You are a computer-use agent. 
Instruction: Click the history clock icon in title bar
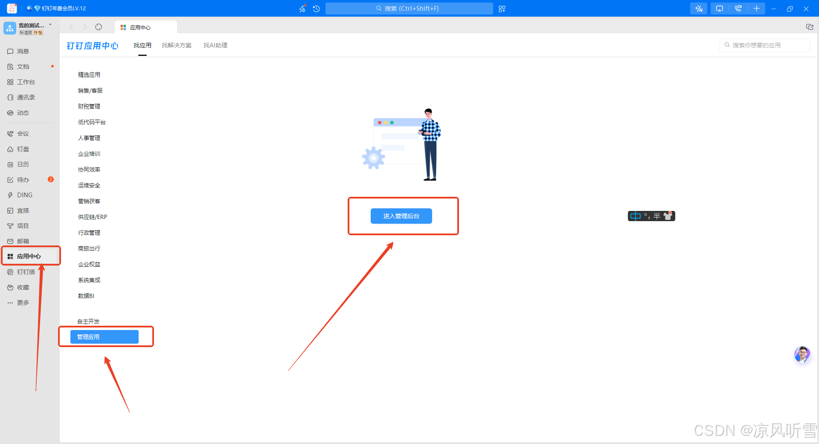point(316,9)
